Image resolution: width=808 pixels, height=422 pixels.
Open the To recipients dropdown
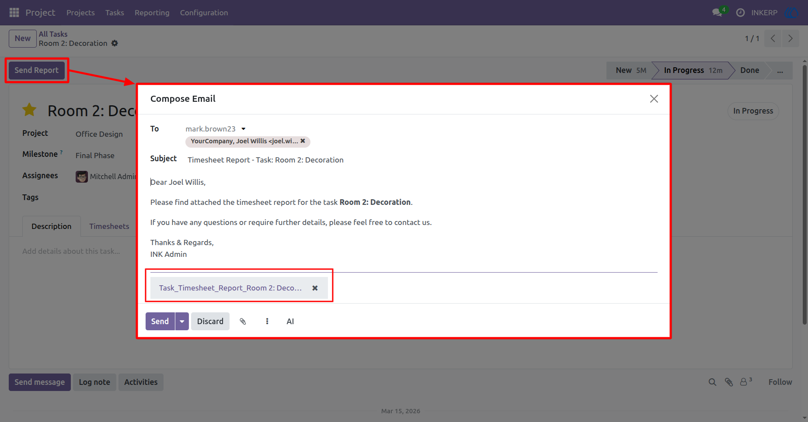click(244, 129)
